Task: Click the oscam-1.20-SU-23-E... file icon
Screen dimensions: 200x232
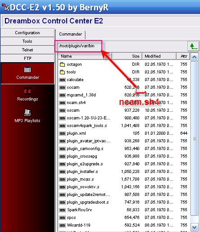Action: (x=62, y=118)
